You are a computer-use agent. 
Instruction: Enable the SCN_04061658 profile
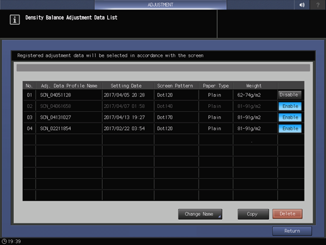290,106
